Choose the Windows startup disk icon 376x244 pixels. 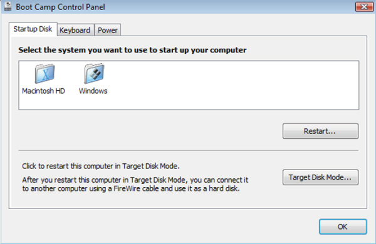click(x=94, y=73)
